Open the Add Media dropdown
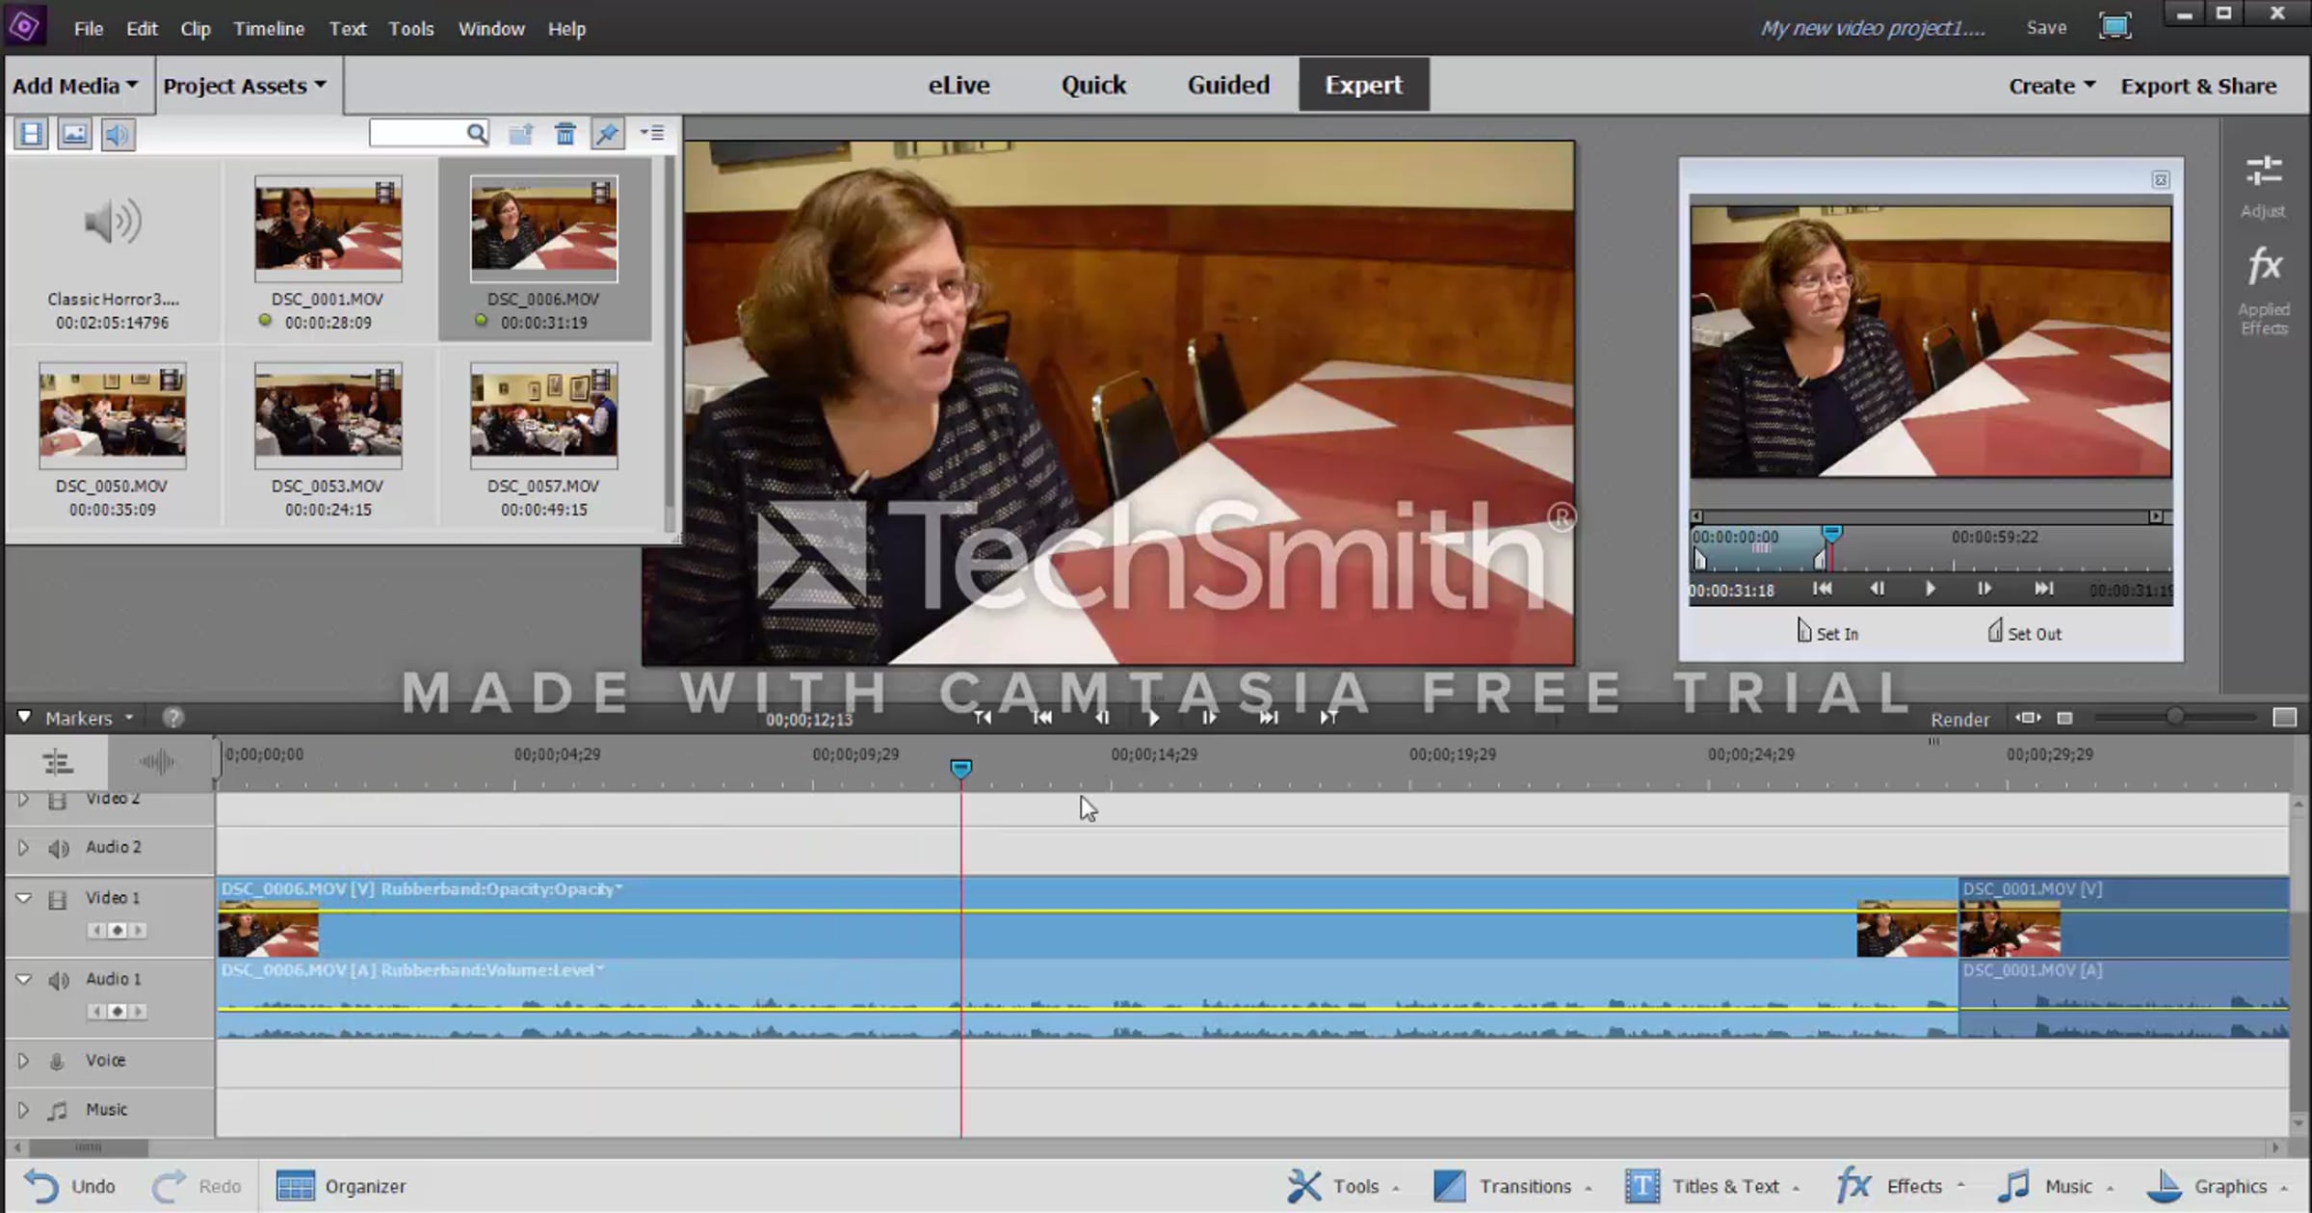 pyautogui.click(x=75, y=86)
